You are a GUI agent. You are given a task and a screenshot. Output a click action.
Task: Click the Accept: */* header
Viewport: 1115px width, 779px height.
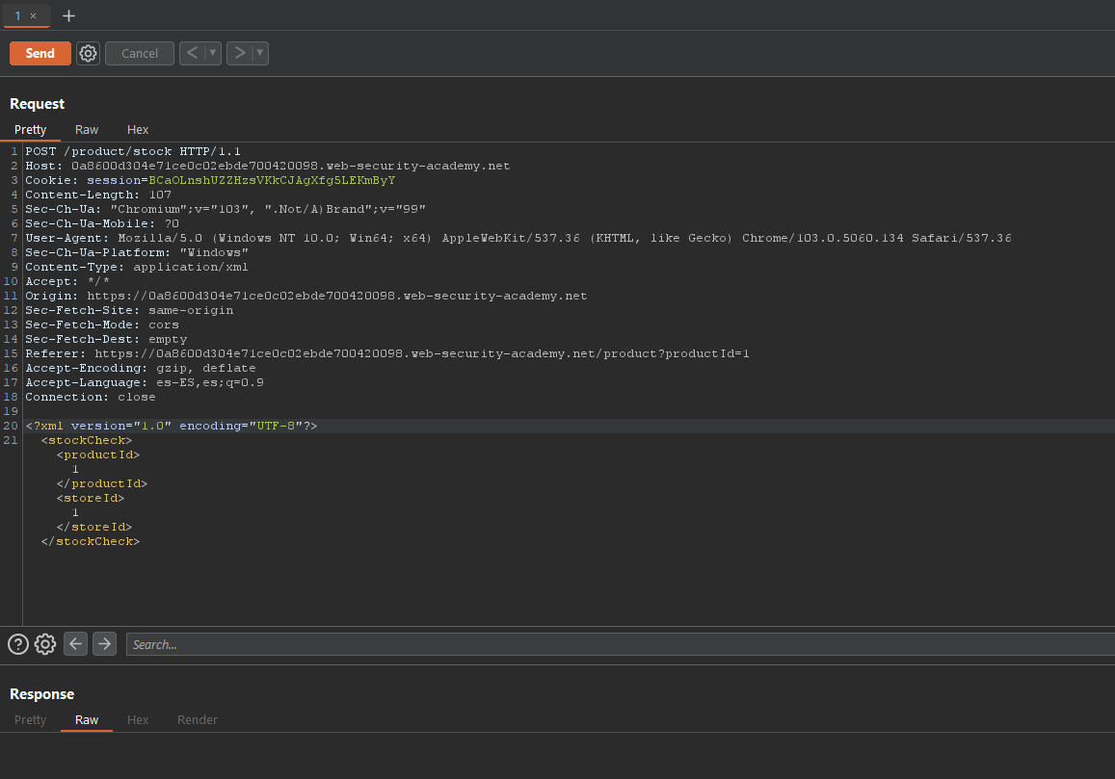pyautogui.click(x=67, y=281)
